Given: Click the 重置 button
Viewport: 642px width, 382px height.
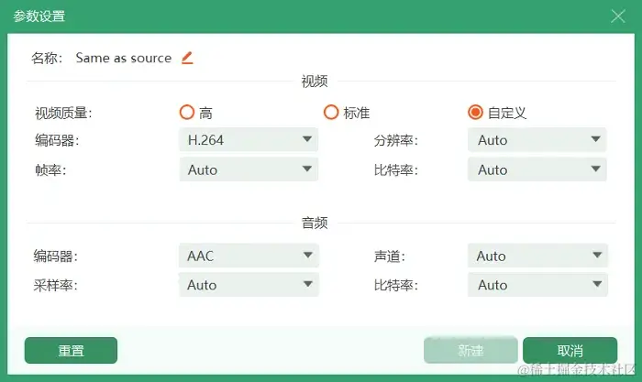Looking at the screenshot, I should point(71,351).
